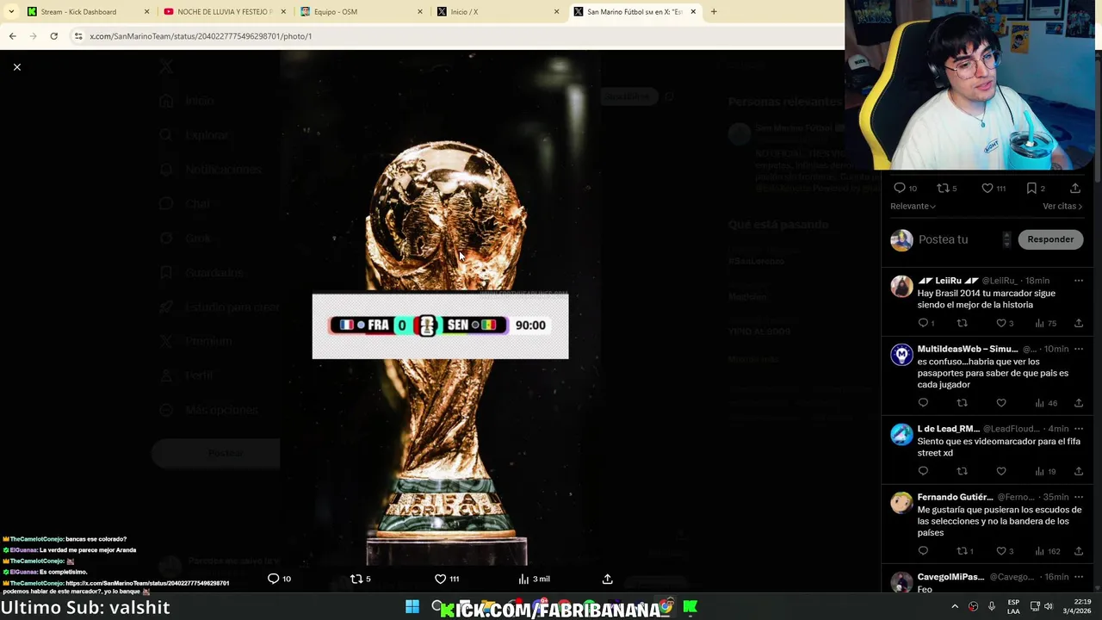The width and height of the screenshot is (1102, 620).
Task: Share the post with the sidebar share icon
Action: pos(1075,188)
